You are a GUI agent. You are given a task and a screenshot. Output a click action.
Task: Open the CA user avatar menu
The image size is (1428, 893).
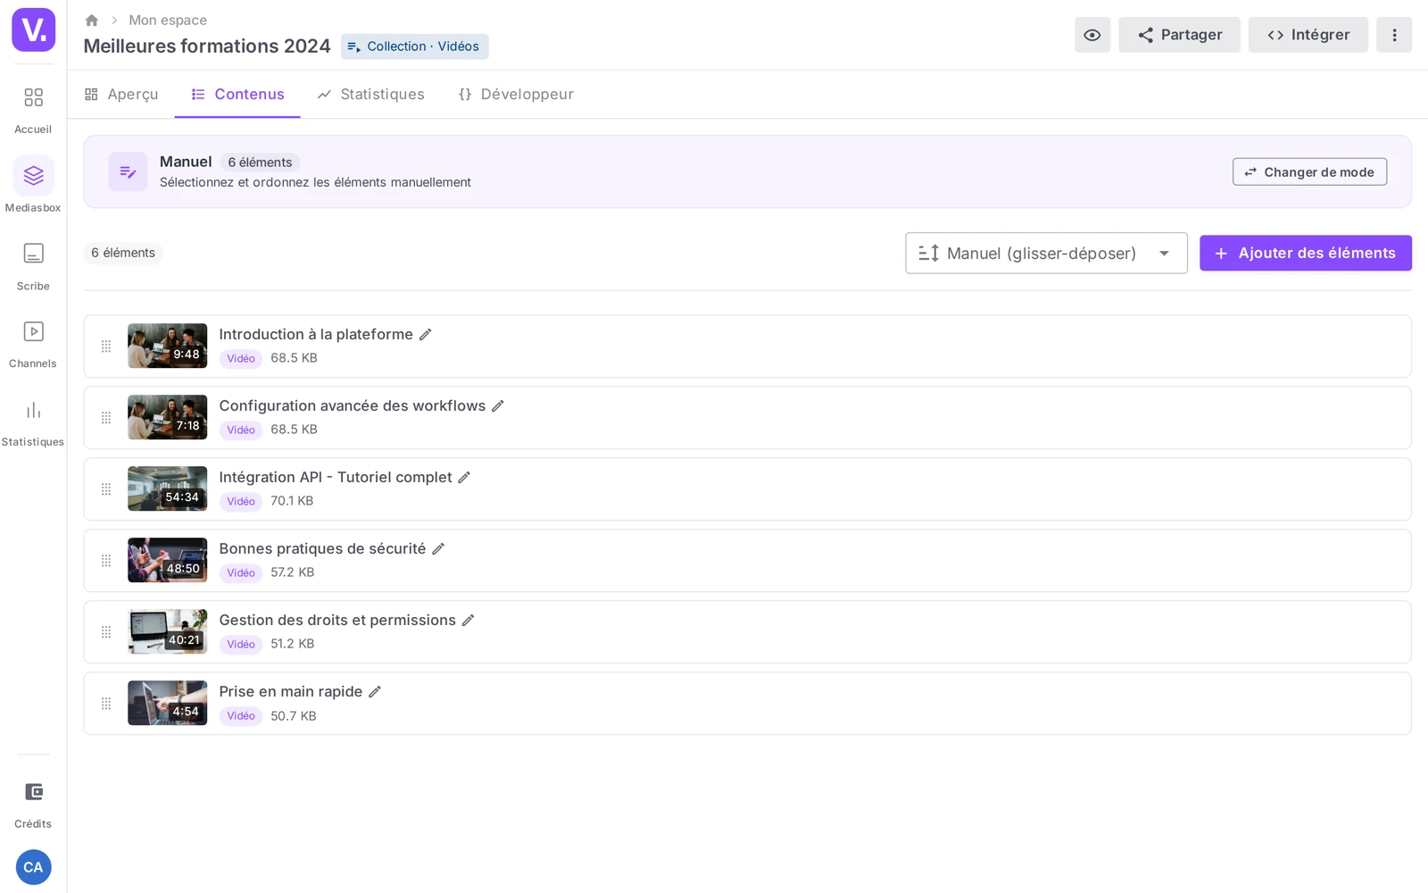pyautogui.click(x=33, y=867)
